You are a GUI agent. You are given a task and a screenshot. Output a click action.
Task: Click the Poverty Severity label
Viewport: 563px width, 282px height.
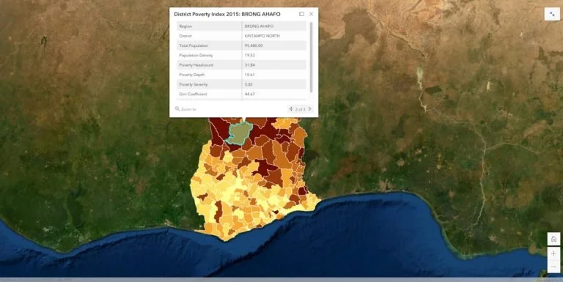tap(194, 84)
